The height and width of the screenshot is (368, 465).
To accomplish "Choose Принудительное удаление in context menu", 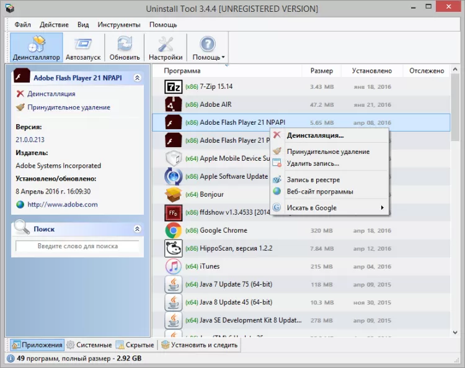I will click(327, 151).
